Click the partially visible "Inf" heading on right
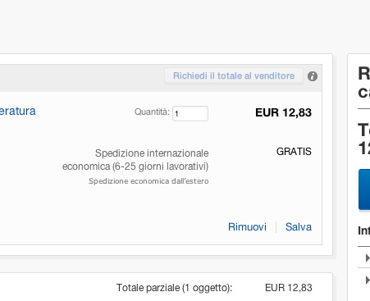 [x=363, y=230]
